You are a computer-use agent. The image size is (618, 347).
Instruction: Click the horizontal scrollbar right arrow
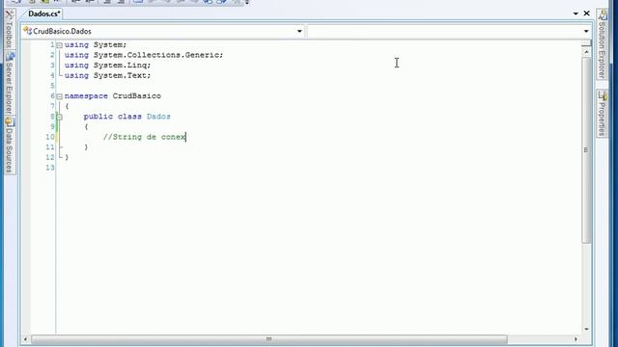pyautogui.click(x=576, y=339)
